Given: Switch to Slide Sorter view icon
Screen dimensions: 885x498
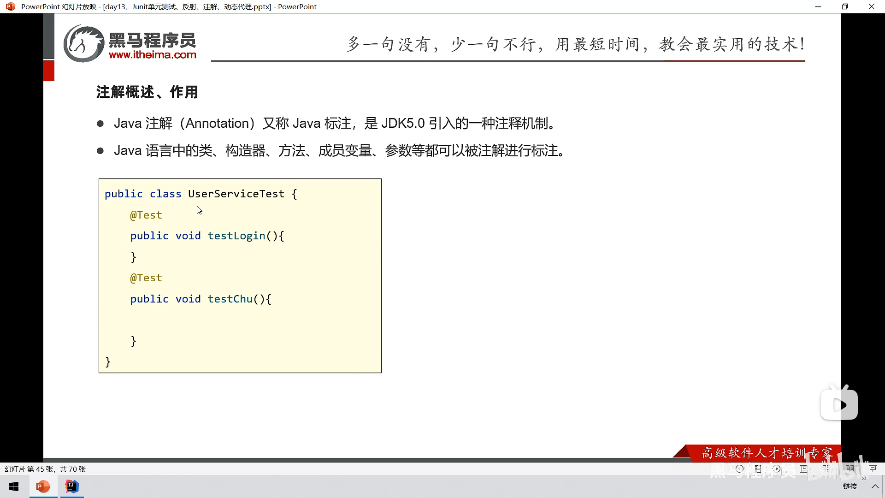Looking at the screenshot, I should click(x=826, y=468).
